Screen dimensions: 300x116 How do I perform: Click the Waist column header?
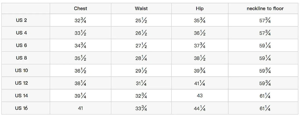(x=141, y=8)
